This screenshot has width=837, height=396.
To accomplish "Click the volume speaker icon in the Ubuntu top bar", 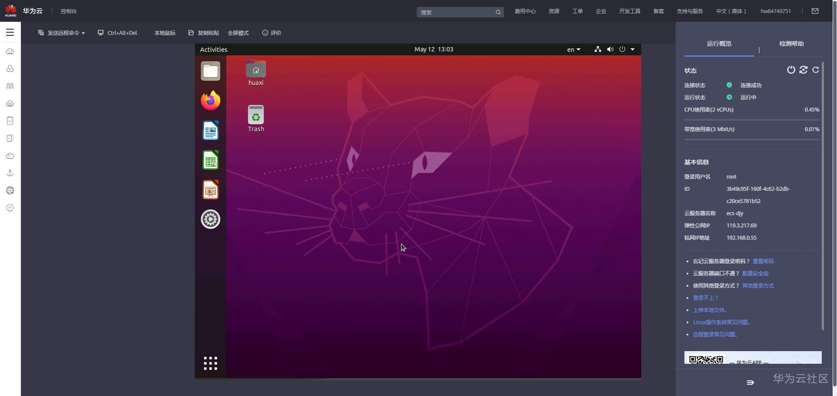I will 610,49.
